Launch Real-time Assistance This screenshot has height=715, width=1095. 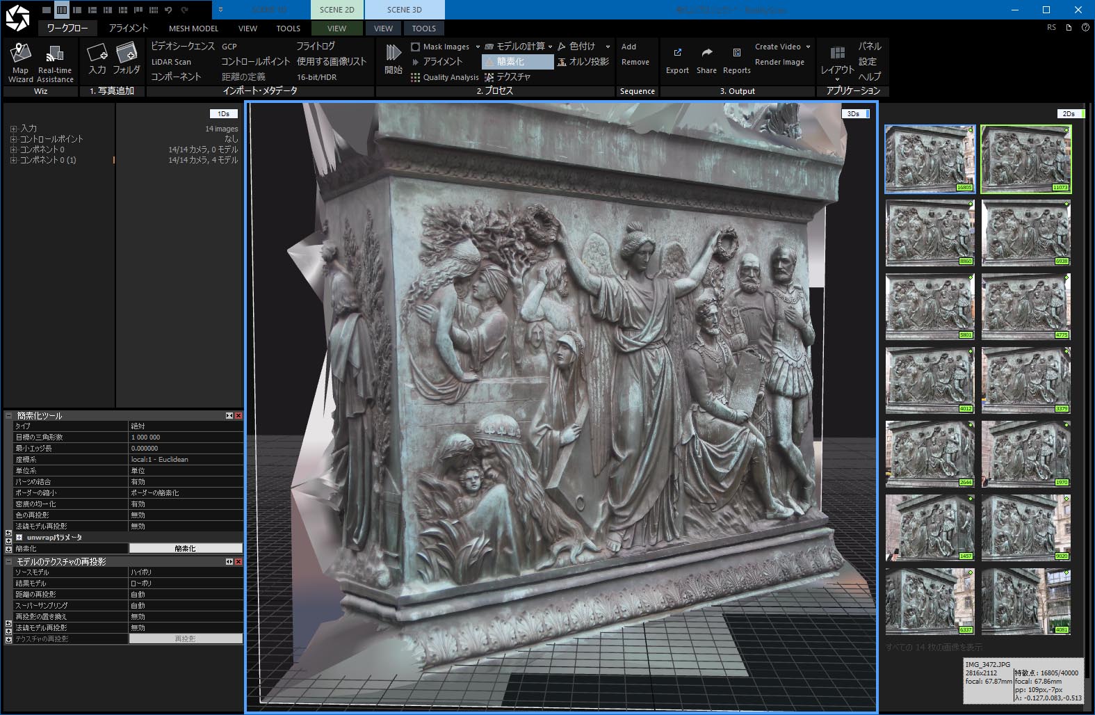pos(55,62)
